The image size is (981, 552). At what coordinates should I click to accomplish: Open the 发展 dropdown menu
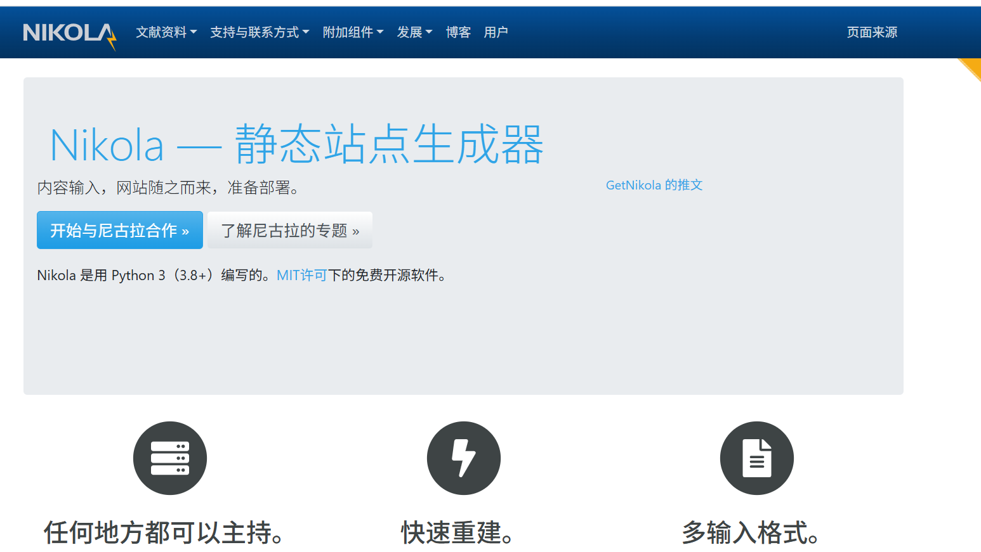coord(414,32)
